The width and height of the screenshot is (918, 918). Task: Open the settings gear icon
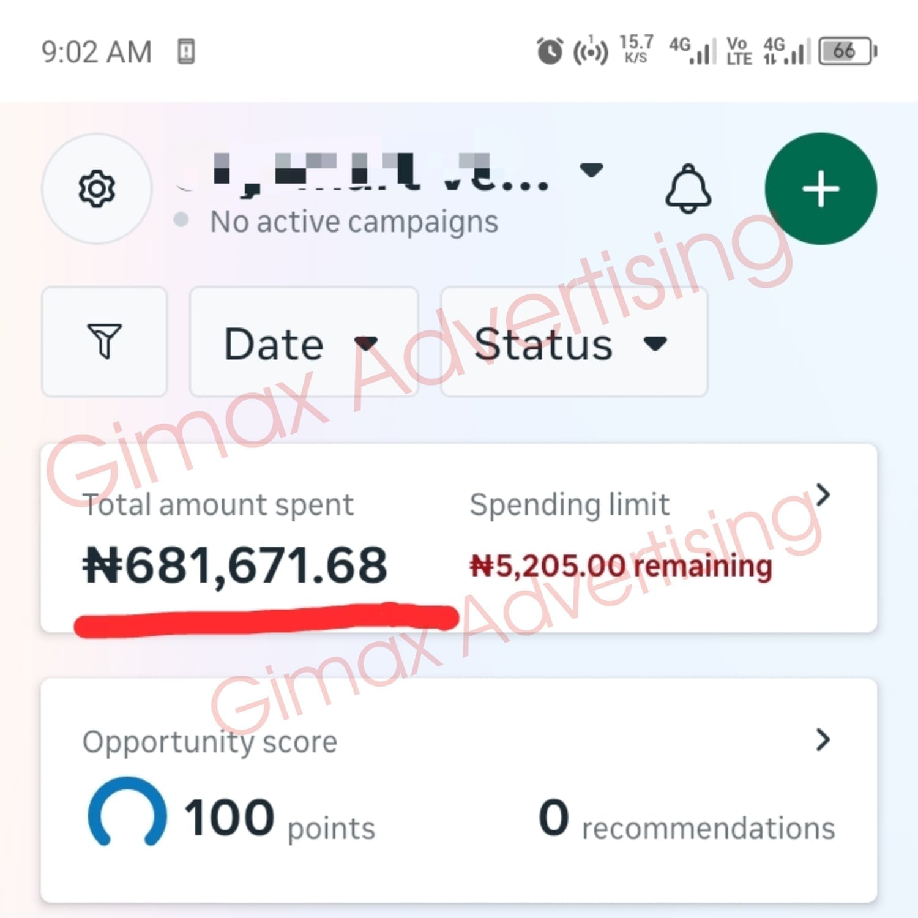click(x=97, y=188)
